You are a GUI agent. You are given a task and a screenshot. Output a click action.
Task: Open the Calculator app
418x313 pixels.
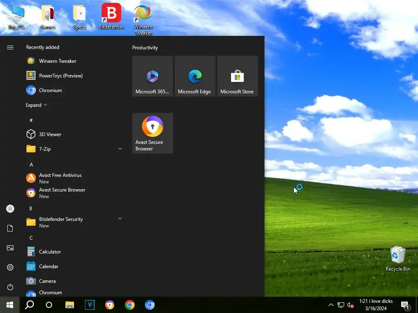pyautogui.click(x=74, y=251)
